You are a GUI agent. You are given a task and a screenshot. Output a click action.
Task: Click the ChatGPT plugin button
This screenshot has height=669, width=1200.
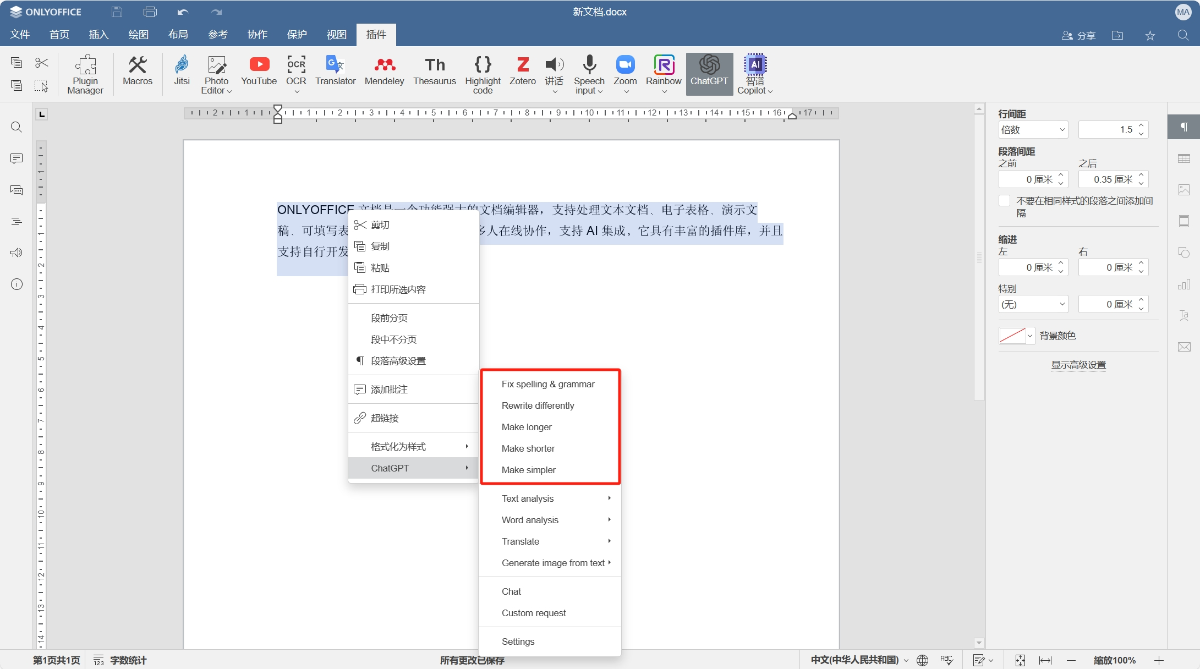coord(709,74)
